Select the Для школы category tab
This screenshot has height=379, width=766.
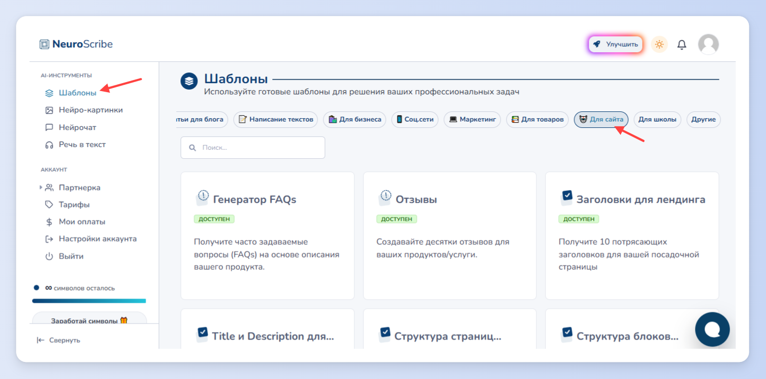(658, 119)
